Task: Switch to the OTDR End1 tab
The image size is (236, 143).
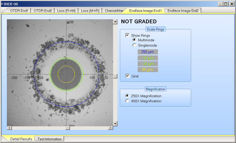Action: pos(19,11)
